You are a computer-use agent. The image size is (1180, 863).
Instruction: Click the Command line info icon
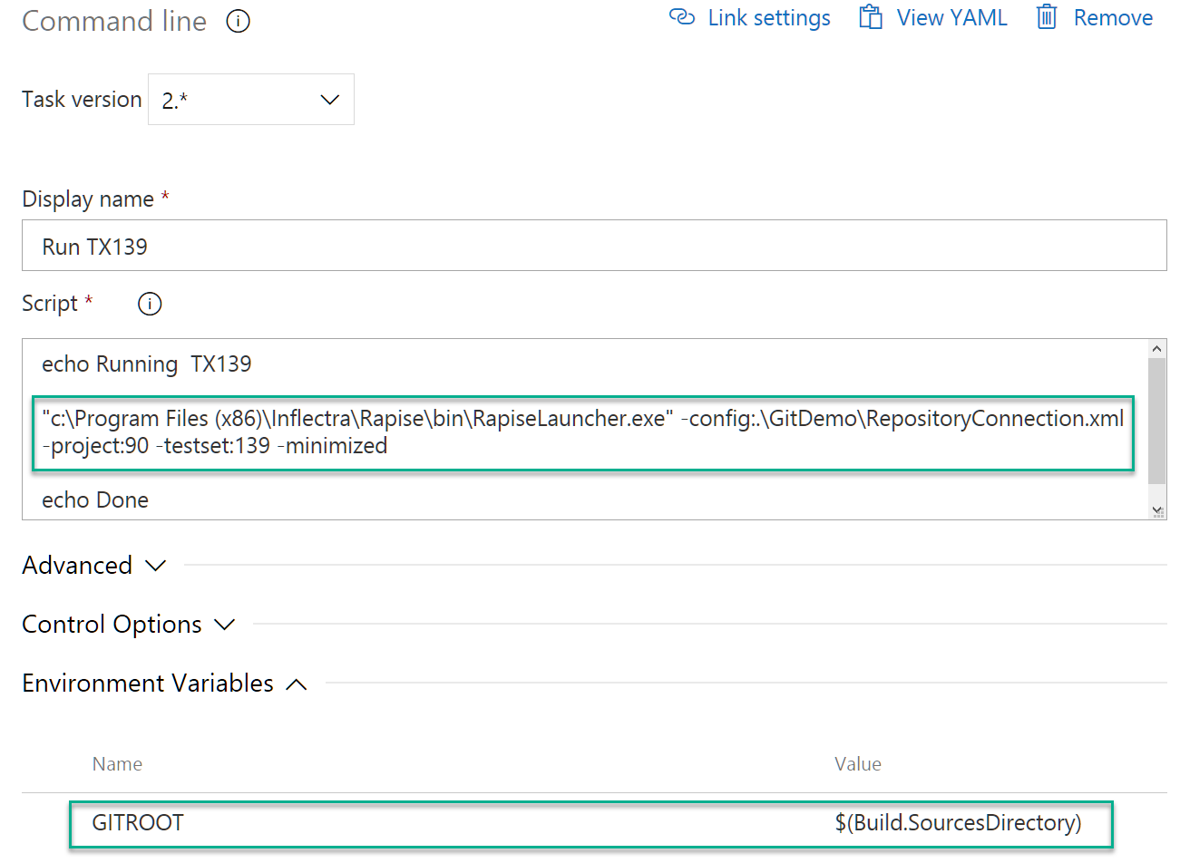click(x=238, y=20)
